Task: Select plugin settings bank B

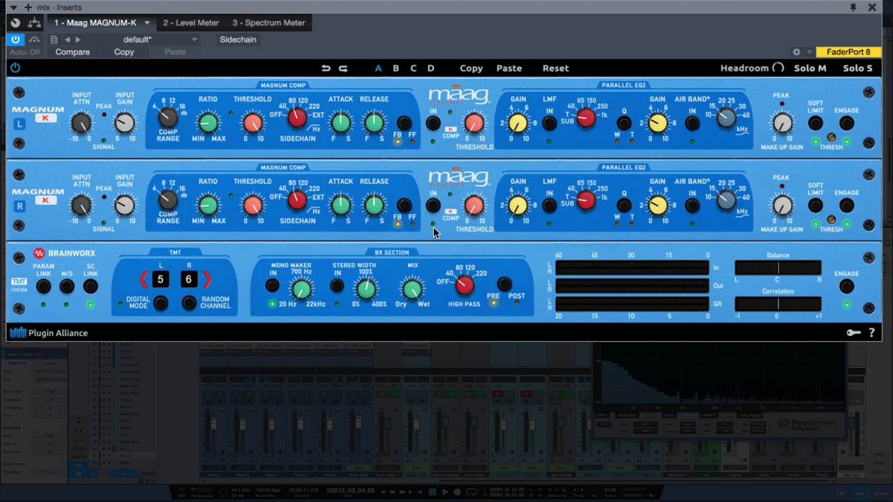Action: [396, 68]
